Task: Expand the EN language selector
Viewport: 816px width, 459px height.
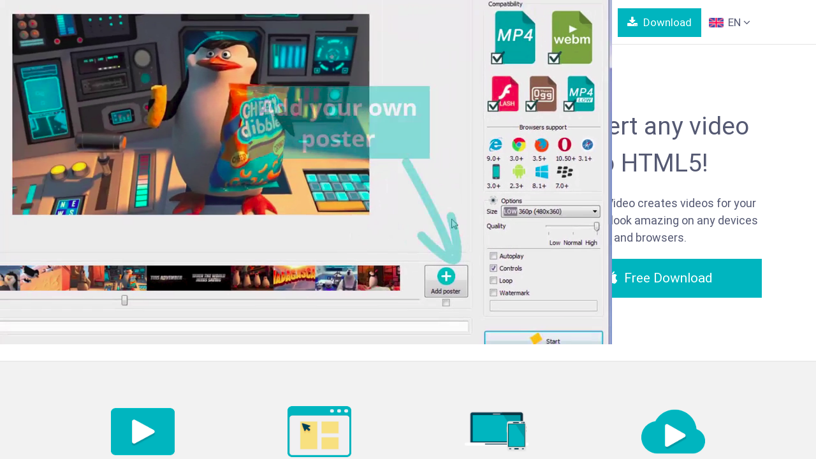Action: tap(729, 23)
